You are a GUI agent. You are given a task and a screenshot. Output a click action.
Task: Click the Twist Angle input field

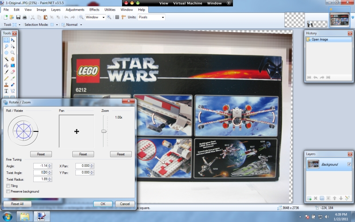41,173
